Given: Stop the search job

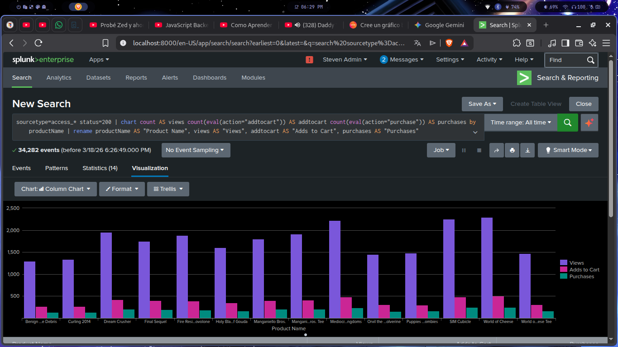Looking at the screenshot, I should [479, 150].
